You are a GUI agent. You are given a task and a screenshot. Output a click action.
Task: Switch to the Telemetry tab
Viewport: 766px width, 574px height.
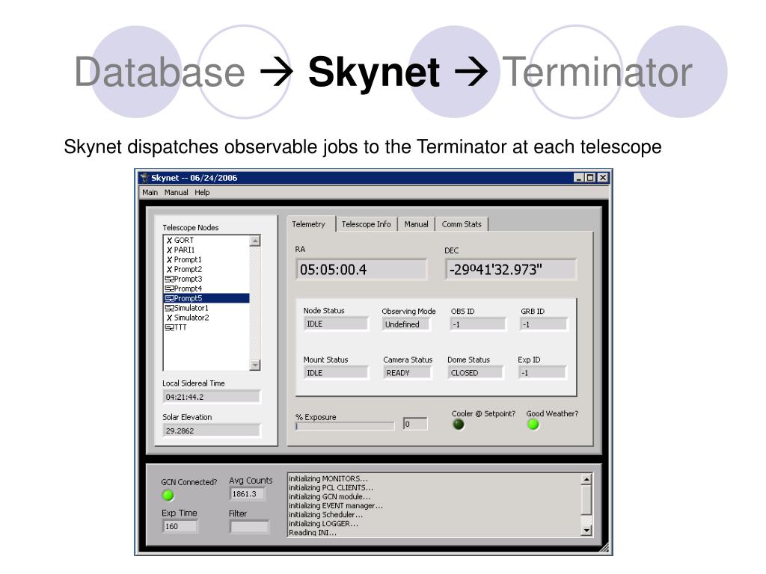308,224
